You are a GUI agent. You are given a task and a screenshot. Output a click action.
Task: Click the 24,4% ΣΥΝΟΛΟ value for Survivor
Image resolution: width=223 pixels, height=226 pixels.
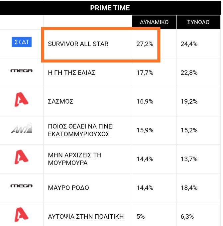(x=189, y=44)
